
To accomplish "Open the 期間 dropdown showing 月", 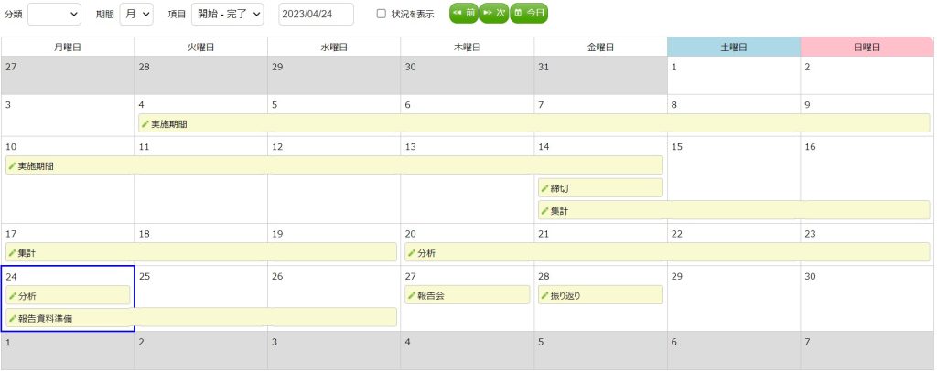I will tap(136, 15).
